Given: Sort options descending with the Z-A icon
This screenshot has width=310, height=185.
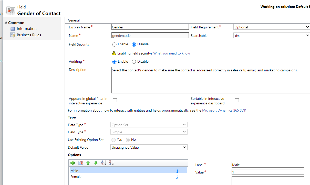Looking at the screenshot, I should pyautogui.click(x=111, y=163).
